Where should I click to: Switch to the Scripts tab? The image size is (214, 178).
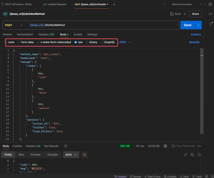point(78,34)
